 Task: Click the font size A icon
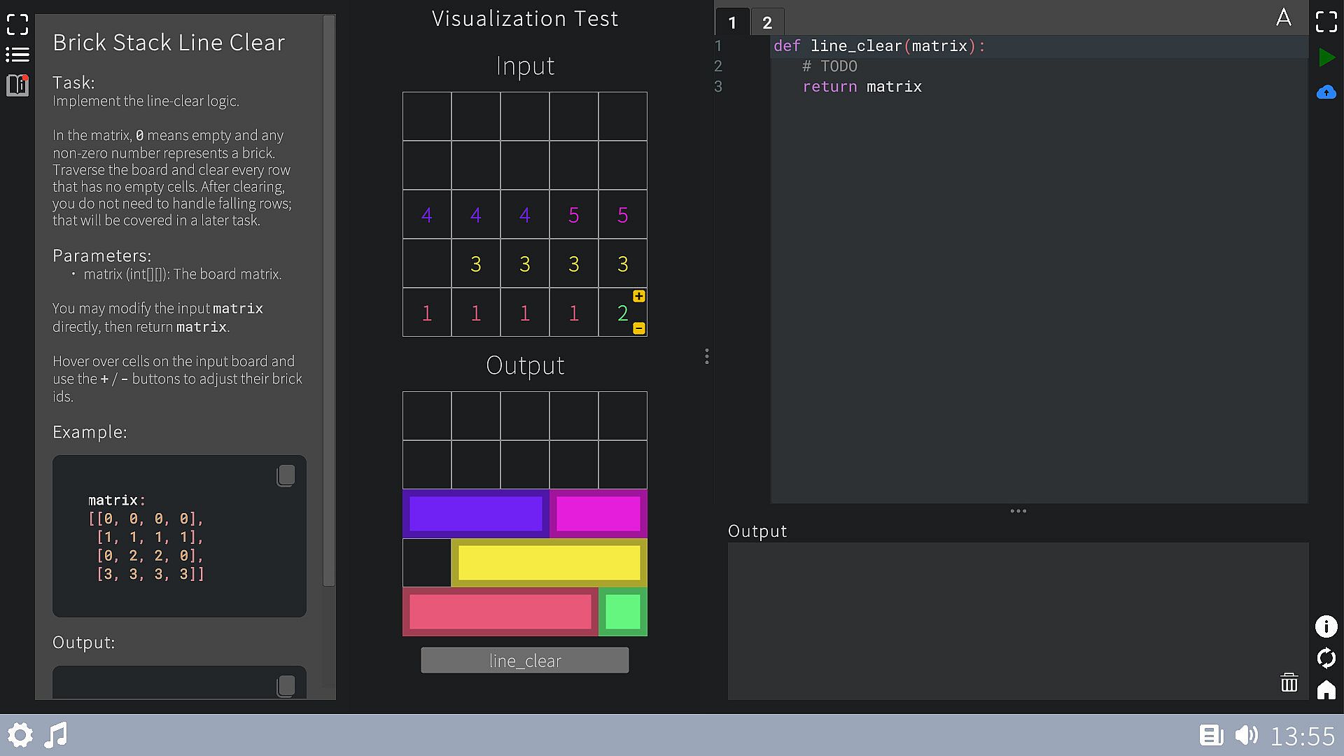pyautogui.click(x=1283, y=18)
